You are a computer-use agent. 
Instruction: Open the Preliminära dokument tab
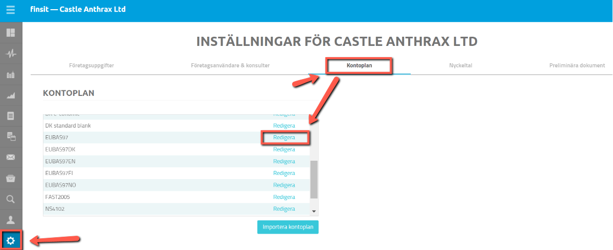pos(577,66)
